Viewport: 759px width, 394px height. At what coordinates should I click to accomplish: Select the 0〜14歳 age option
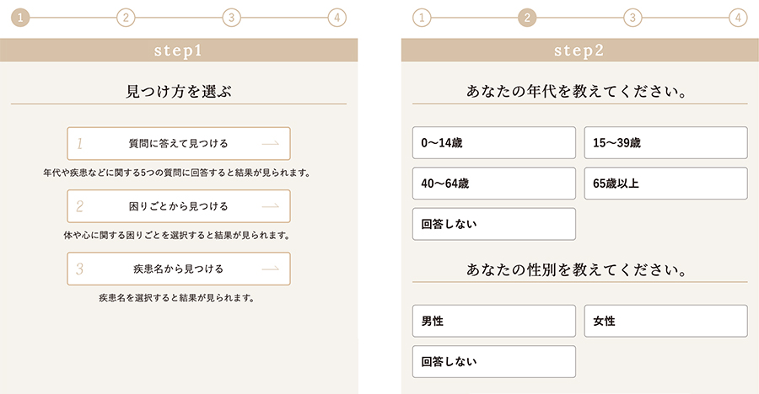click(494, 143)
